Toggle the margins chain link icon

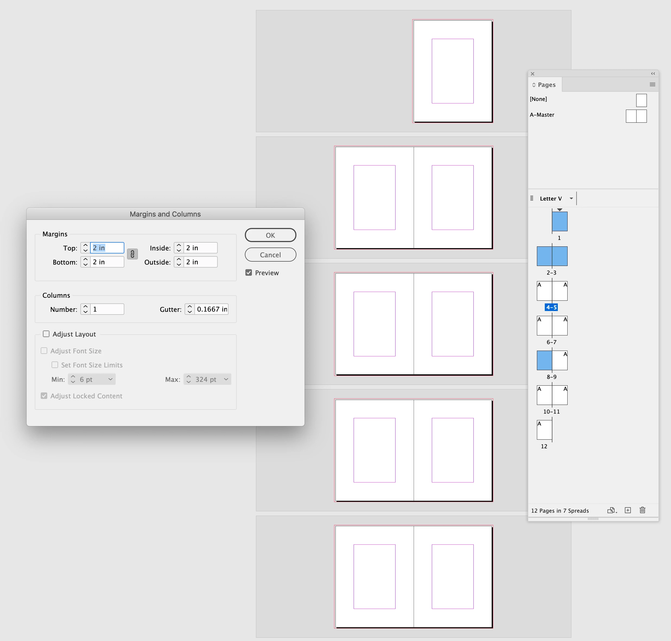pyautogui.click(x=132, y=254)
